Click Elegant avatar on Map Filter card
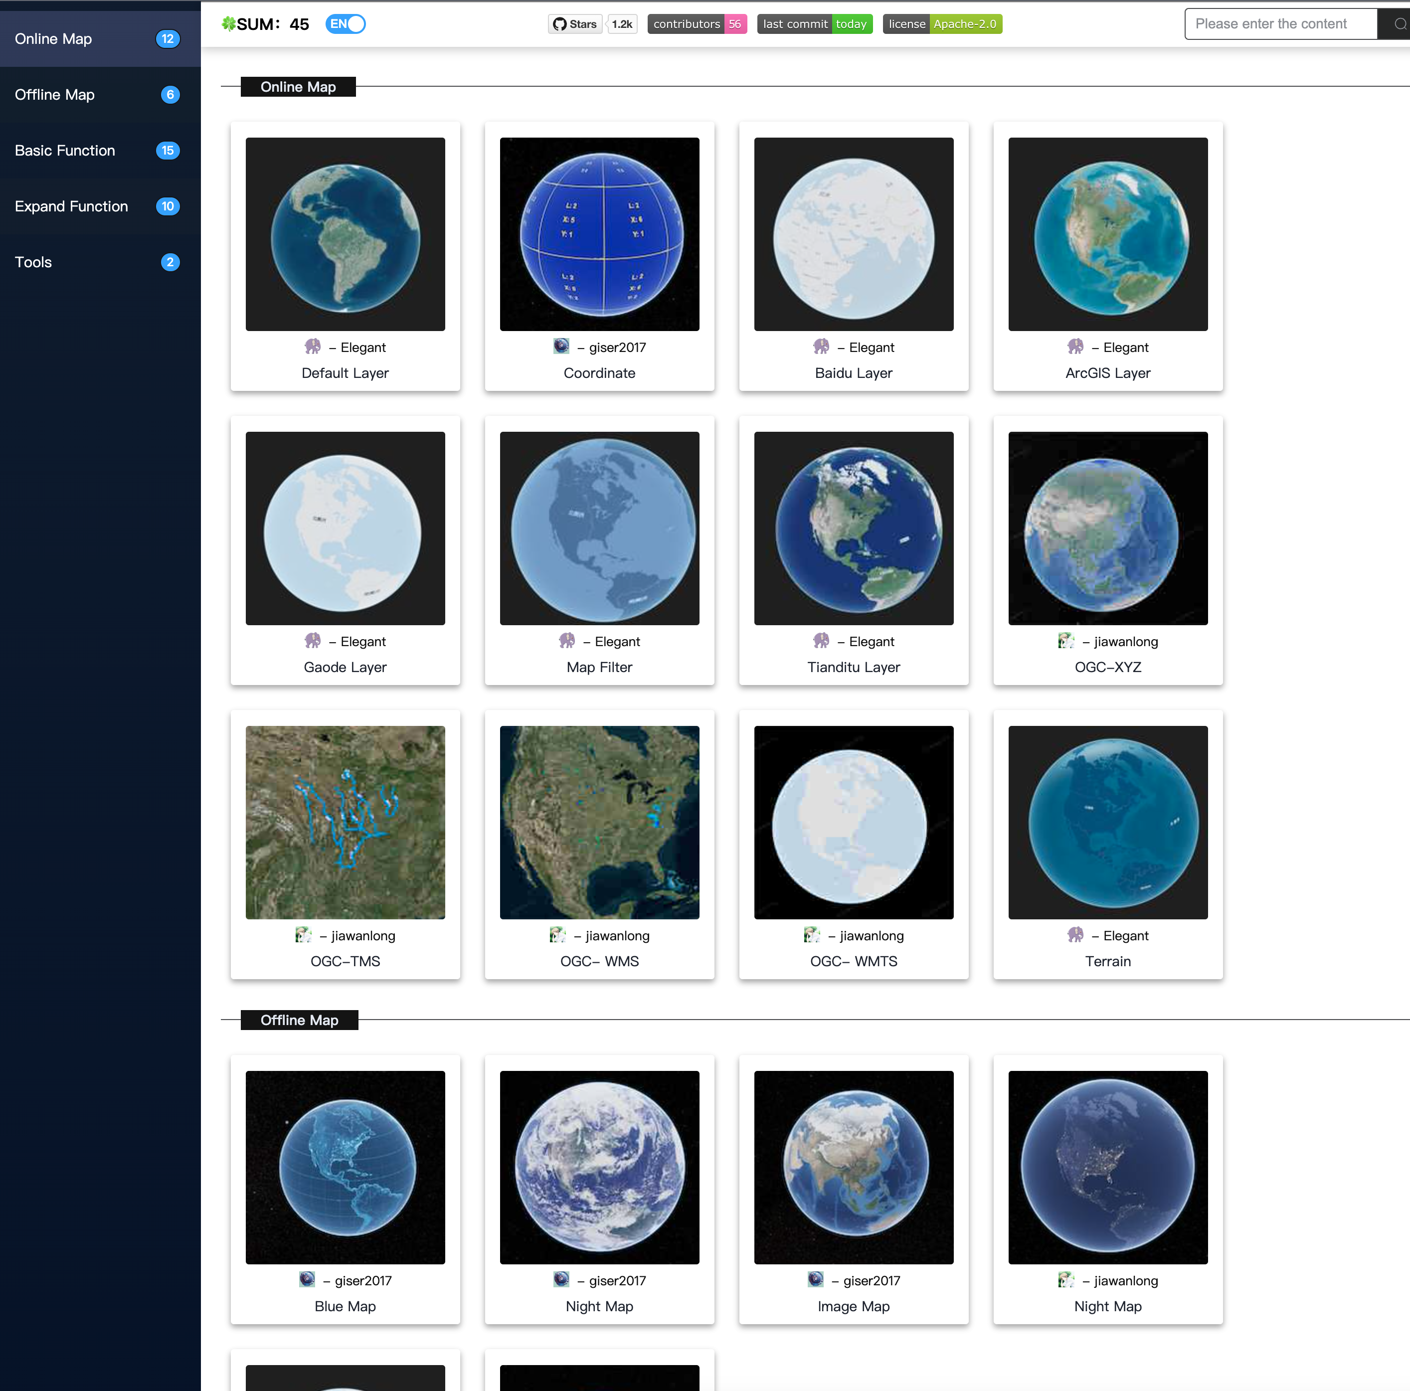Screen dimensions: 1410x1391 567,641
